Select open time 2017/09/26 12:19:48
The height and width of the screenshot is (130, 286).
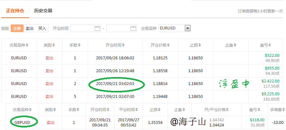(115, 71)
